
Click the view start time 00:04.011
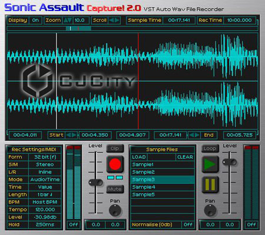(x=25, y=135)
